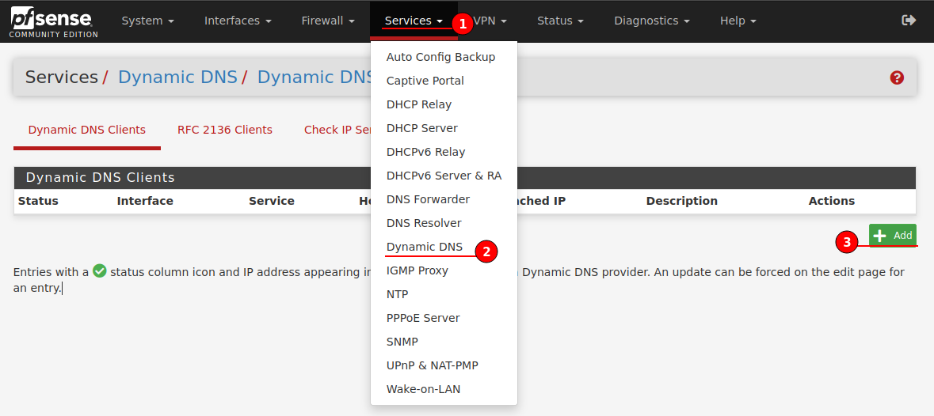The width and height of the screenshot is (934, 416).
Task: Click the Description column header
Action: pos(681,202)
